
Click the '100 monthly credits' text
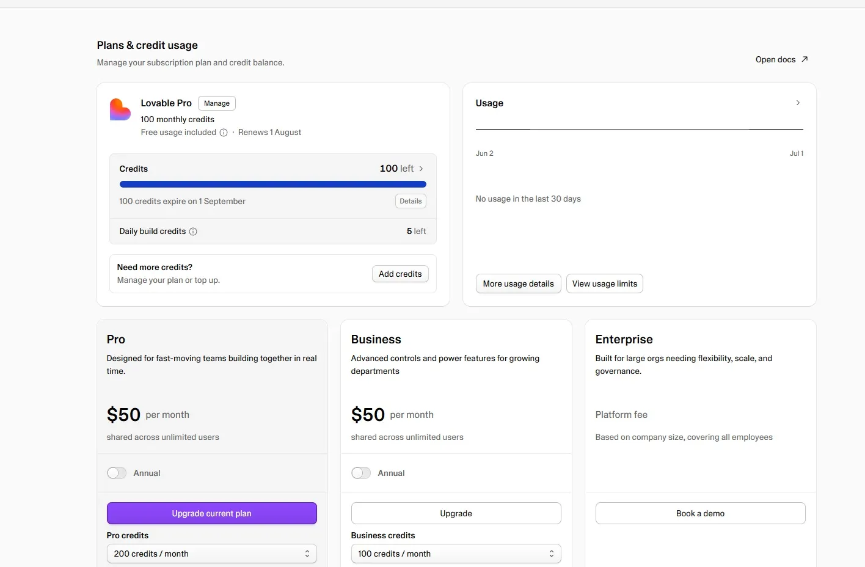tap(178, 119)
